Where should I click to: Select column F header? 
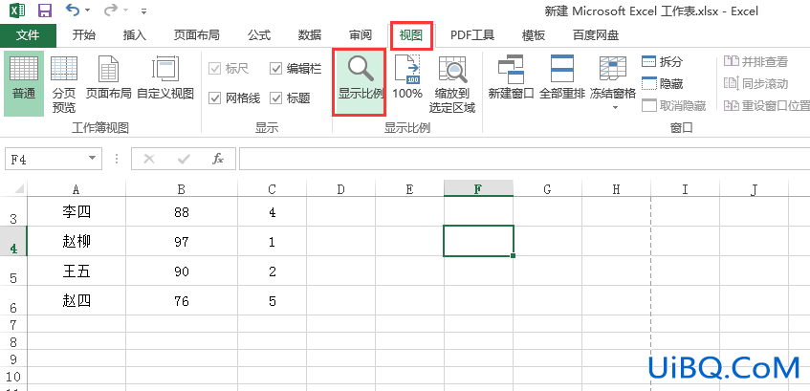[478, 189]
